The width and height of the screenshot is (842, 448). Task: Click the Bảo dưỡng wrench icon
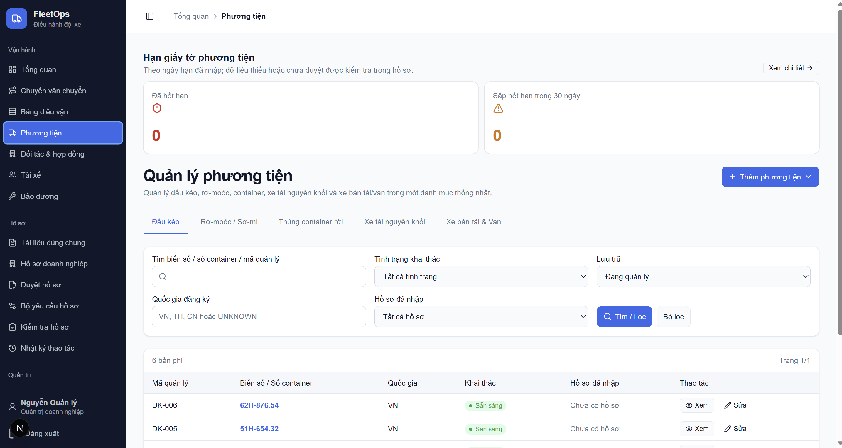(12, 196)
